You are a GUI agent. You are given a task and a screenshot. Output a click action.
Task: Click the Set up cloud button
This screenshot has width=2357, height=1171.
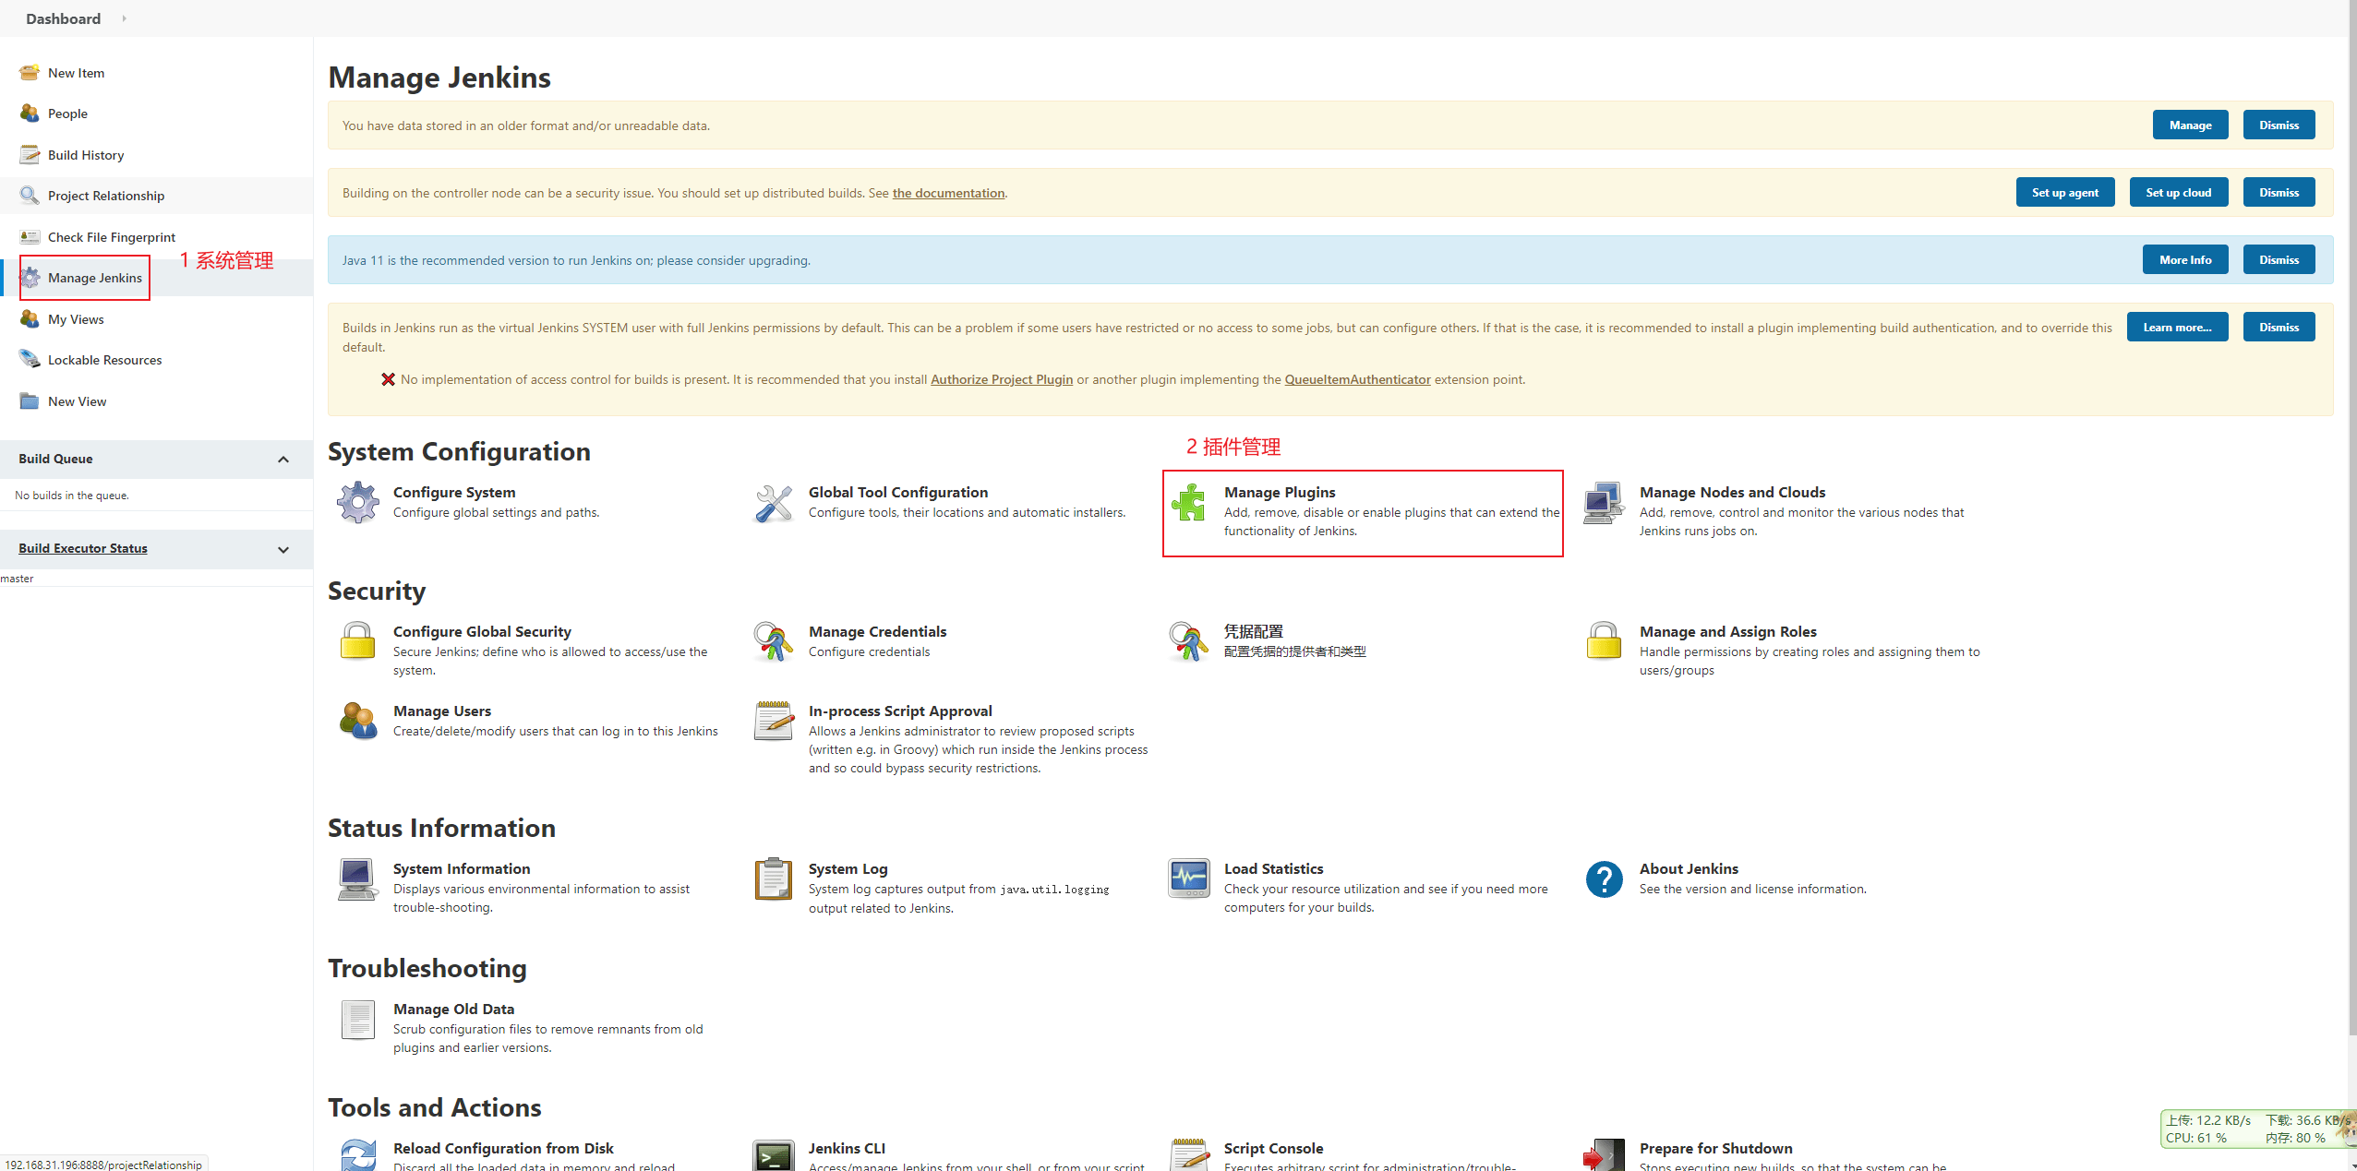[x=2178, y=193]
